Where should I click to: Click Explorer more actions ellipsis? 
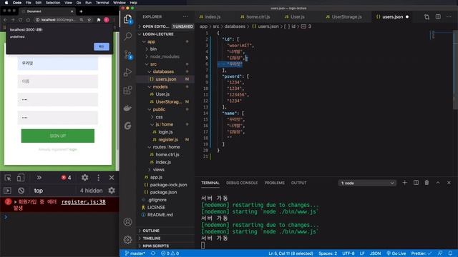coord(185,16)
